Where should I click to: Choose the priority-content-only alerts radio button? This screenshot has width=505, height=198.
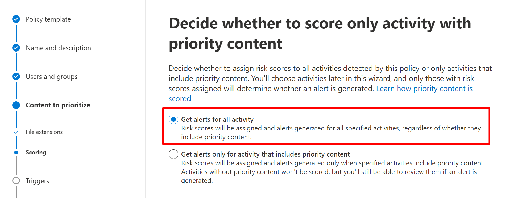pos(173,154)
